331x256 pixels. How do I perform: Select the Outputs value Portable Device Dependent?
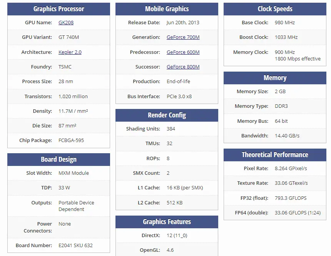point(76,206)
